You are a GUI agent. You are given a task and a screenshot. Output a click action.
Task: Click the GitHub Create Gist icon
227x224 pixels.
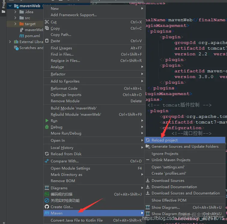point(47,207)
